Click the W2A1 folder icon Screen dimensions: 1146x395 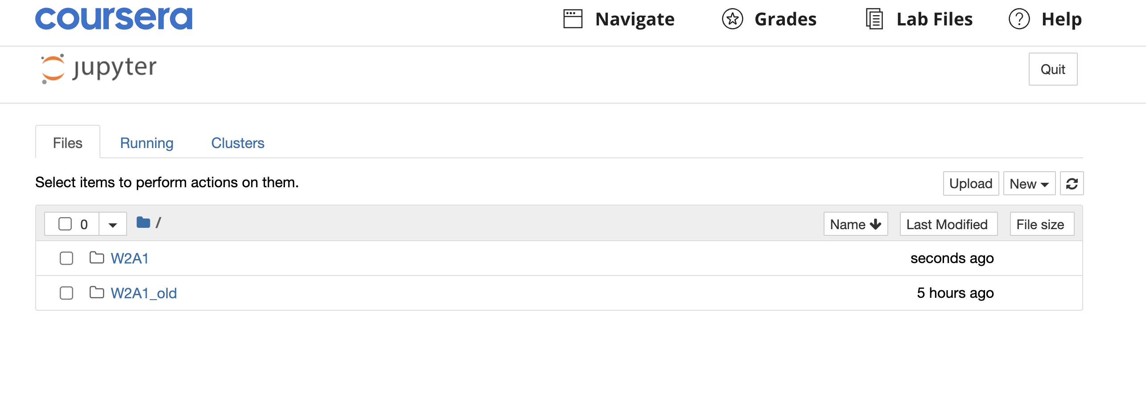click(96, 258)
